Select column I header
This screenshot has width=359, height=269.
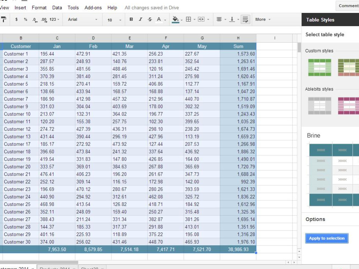pyautogui.click(x=275, y=38)
